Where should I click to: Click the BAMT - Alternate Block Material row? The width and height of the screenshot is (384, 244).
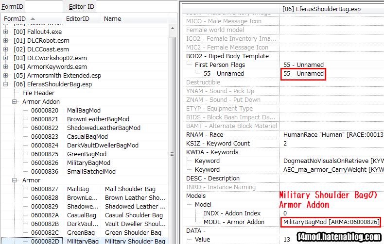tap(231, 126)
